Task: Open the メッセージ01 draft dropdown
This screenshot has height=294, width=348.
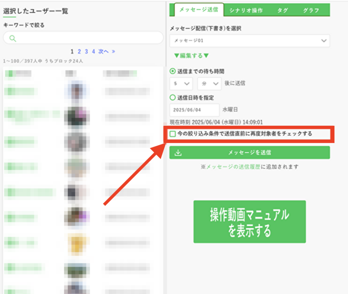Action: pyautogui.click(x=249, y=40)
